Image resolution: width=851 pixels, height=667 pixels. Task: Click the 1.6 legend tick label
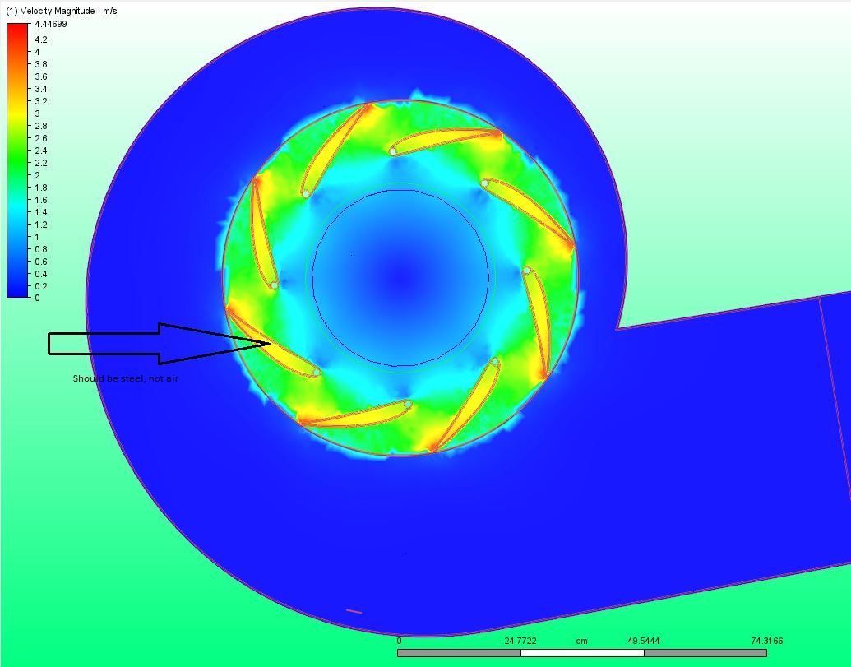click(x=41, y=200)
